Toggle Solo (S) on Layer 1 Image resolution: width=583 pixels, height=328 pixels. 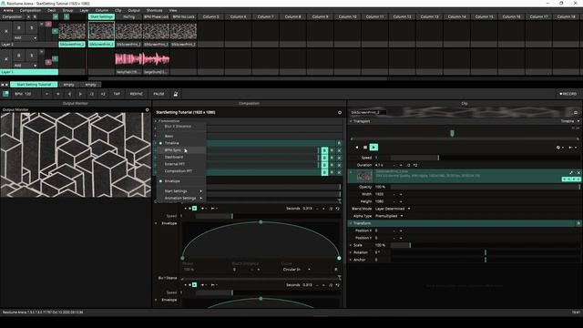coord(32,56)
